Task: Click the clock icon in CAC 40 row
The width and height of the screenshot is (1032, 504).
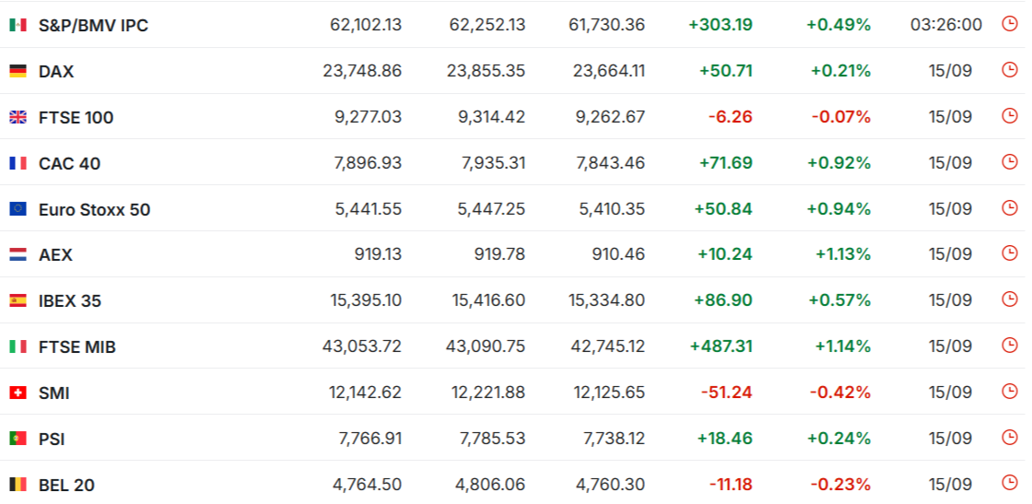Action: tap(1009, 162)
